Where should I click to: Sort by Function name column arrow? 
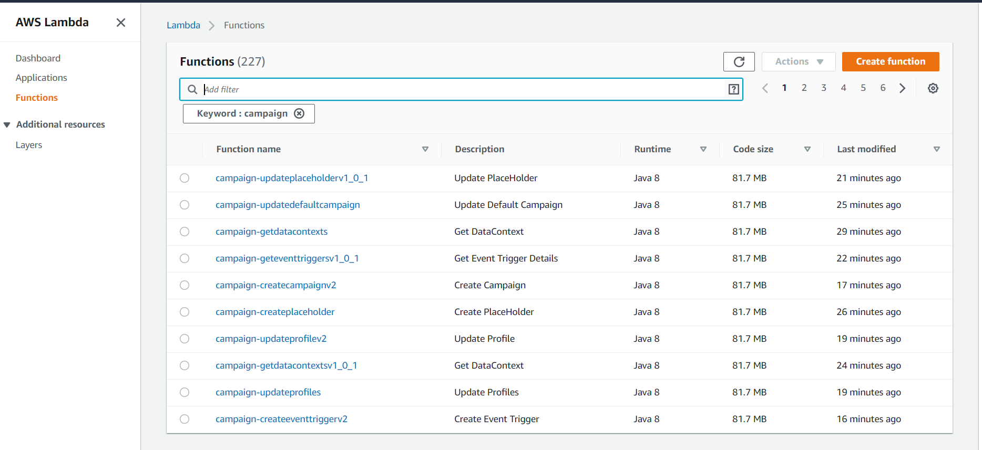(x=425, y=149)
